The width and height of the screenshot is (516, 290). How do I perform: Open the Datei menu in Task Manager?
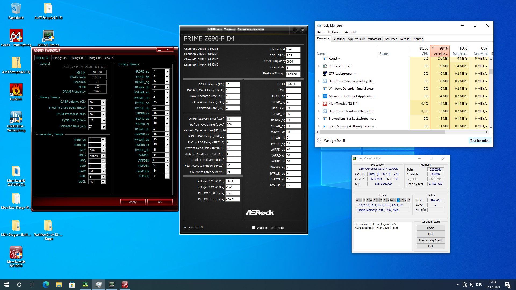(320, 32)
